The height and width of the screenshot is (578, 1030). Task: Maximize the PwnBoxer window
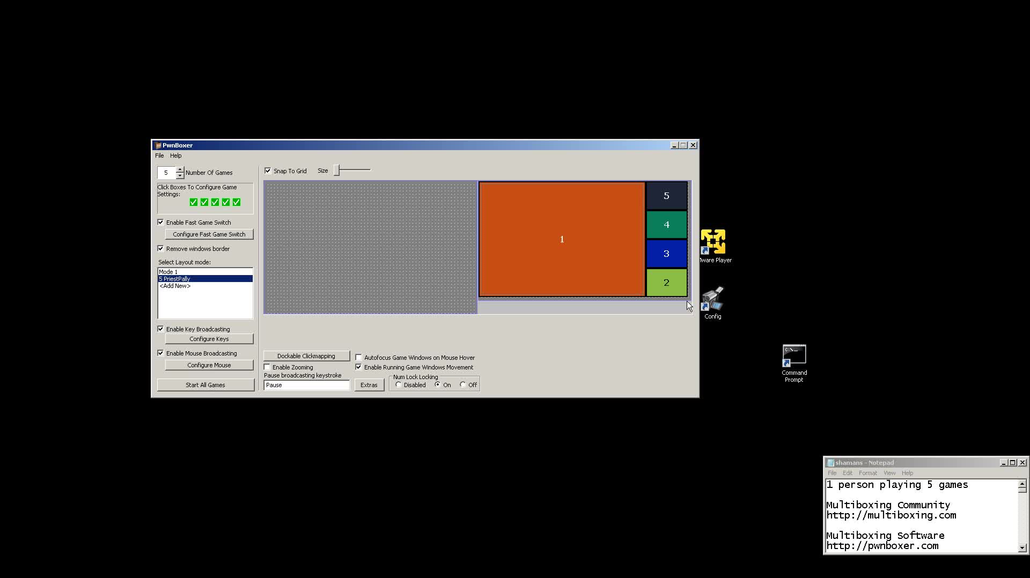click(683, 145)
